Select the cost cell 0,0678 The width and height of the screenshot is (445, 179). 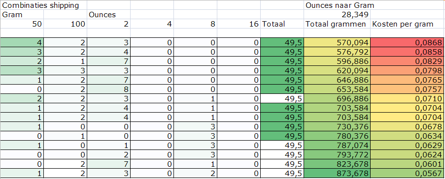click(x=407, y=126)
